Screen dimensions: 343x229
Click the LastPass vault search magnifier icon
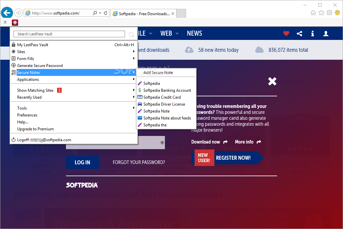(x=131, y=34)
